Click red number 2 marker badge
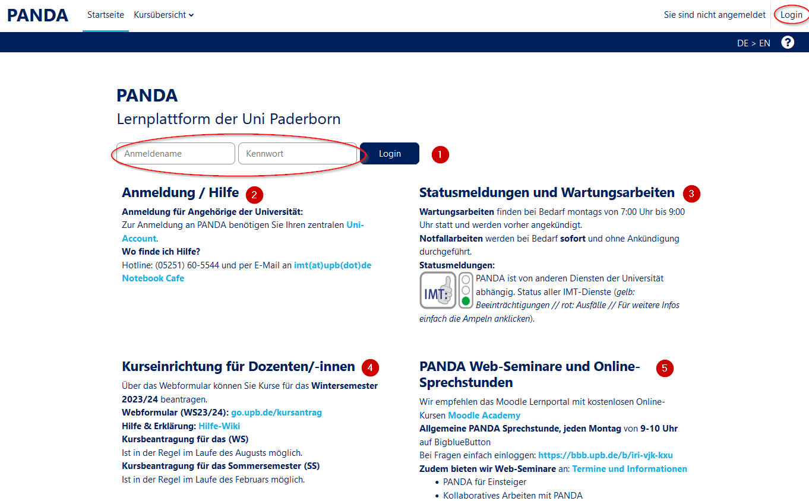The image size is (809, 501). (x=254, y=194)
